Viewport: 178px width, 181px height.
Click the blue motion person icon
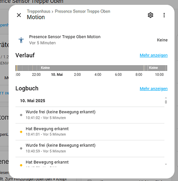(21, 40)
